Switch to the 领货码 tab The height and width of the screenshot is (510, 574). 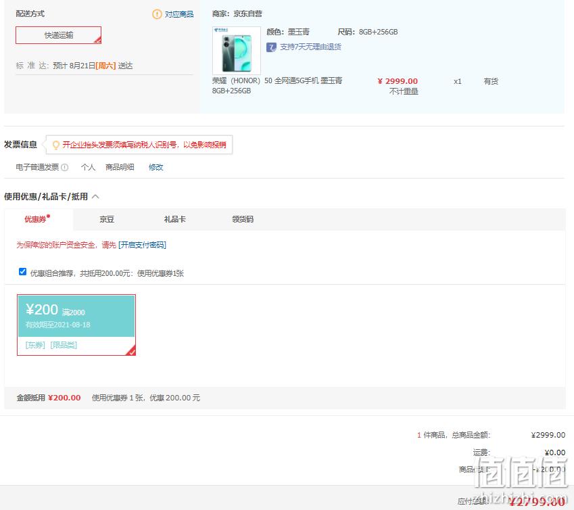click(243, 219)
